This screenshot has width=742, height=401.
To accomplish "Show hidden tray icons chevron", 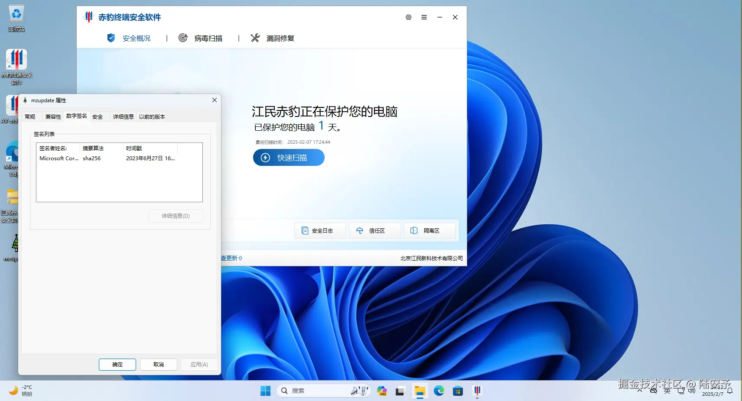I will click(640, 391).
